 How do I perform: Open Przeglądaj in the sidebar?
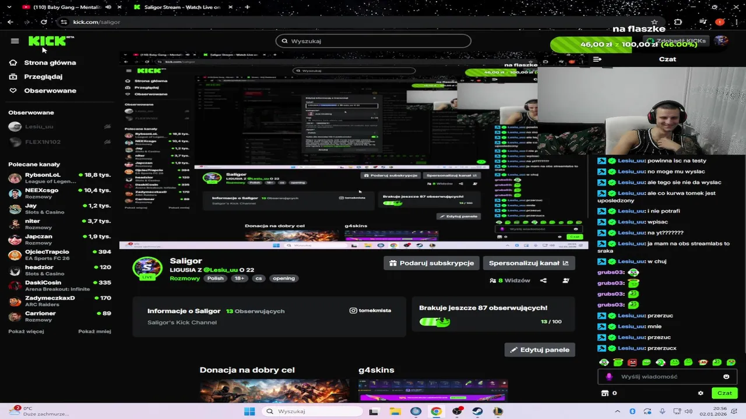point(43,76)
